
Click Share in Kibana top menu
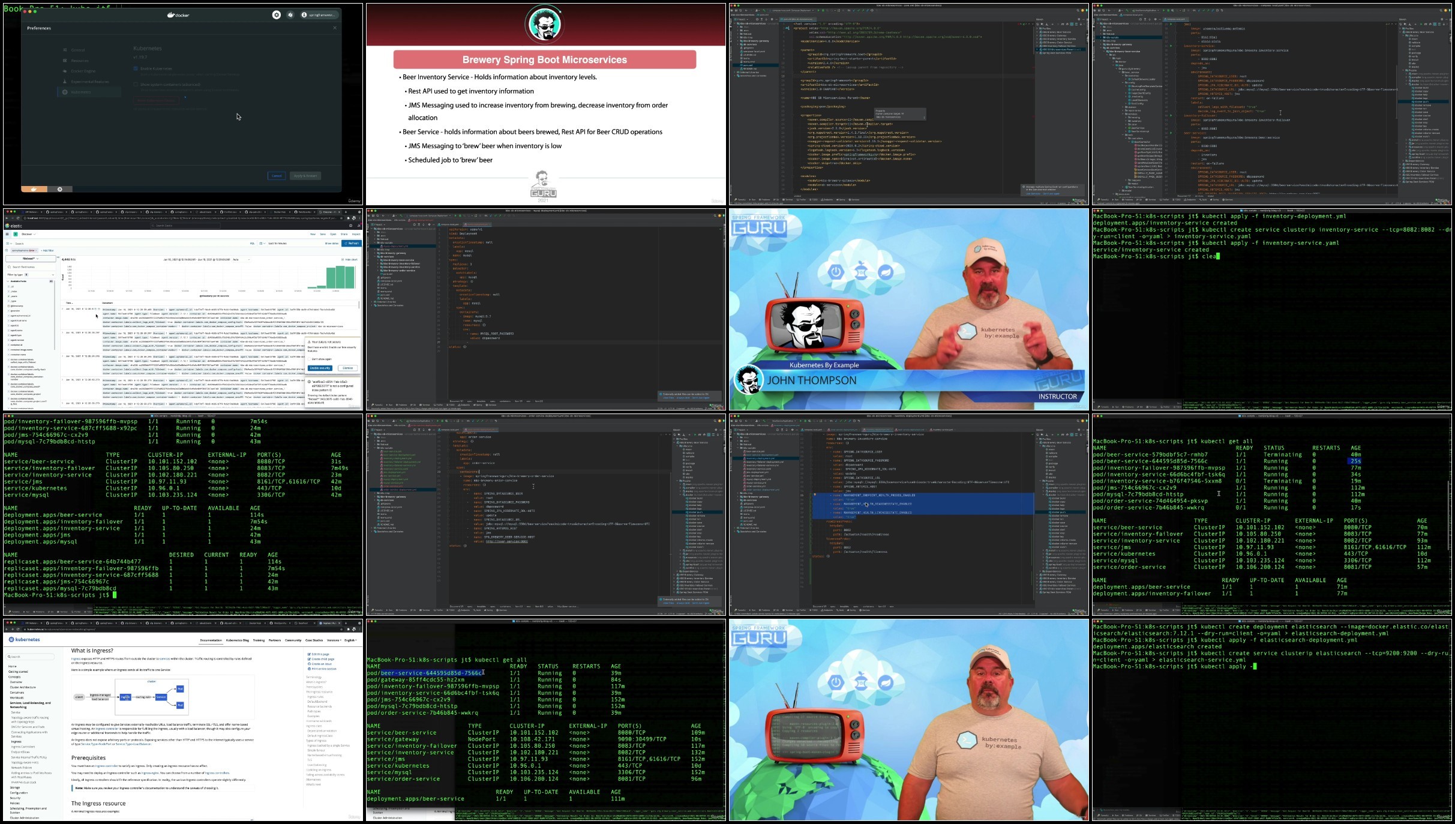click(344, 234)
